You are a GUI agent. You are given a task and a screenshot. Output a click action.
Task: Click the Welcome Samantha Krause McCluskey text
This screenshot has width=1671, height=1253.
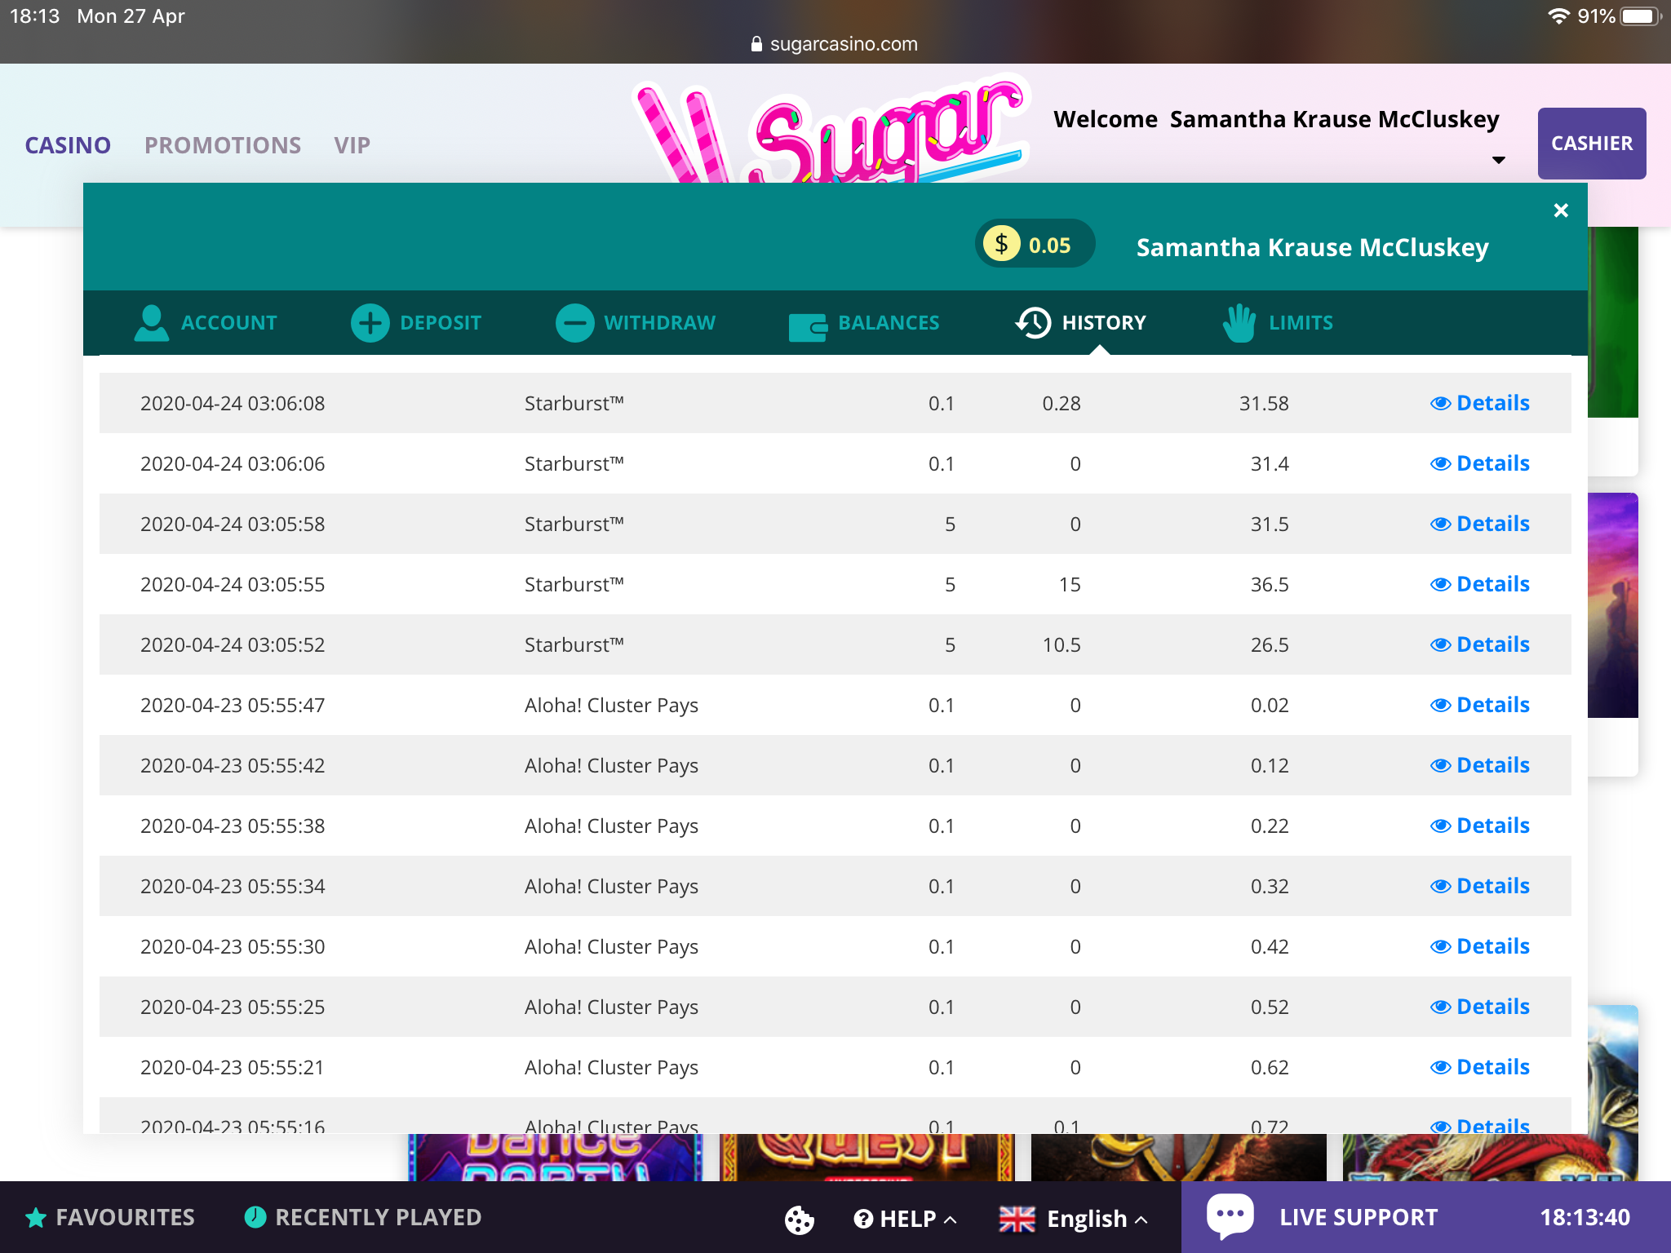coord(1276,119)
